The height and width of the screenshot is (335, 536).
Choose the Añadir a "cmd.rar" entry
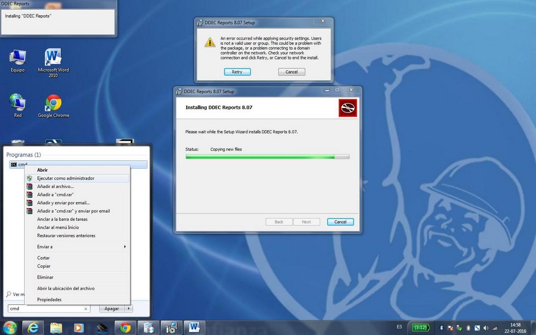pyautogui.click(x=77, y=194)
